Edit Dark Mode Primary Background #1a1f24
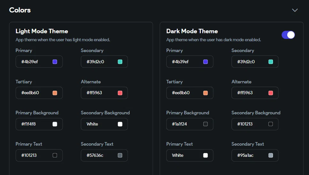This screenshot has width=309, height=175. pyautogui.click(x=190, y=124)
